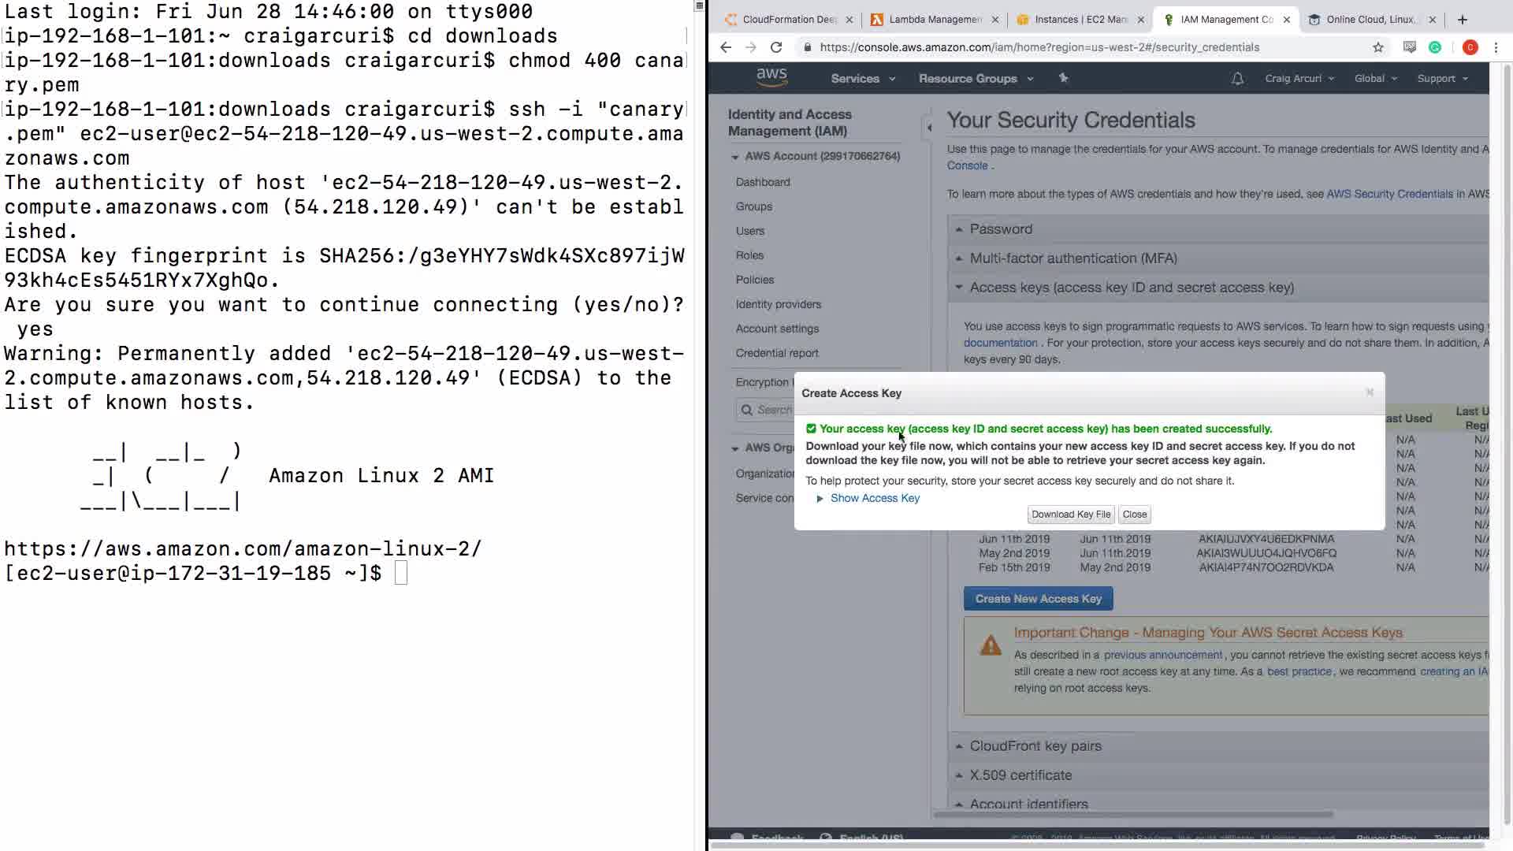Click Create New Access Key button

click(1038, 599)
